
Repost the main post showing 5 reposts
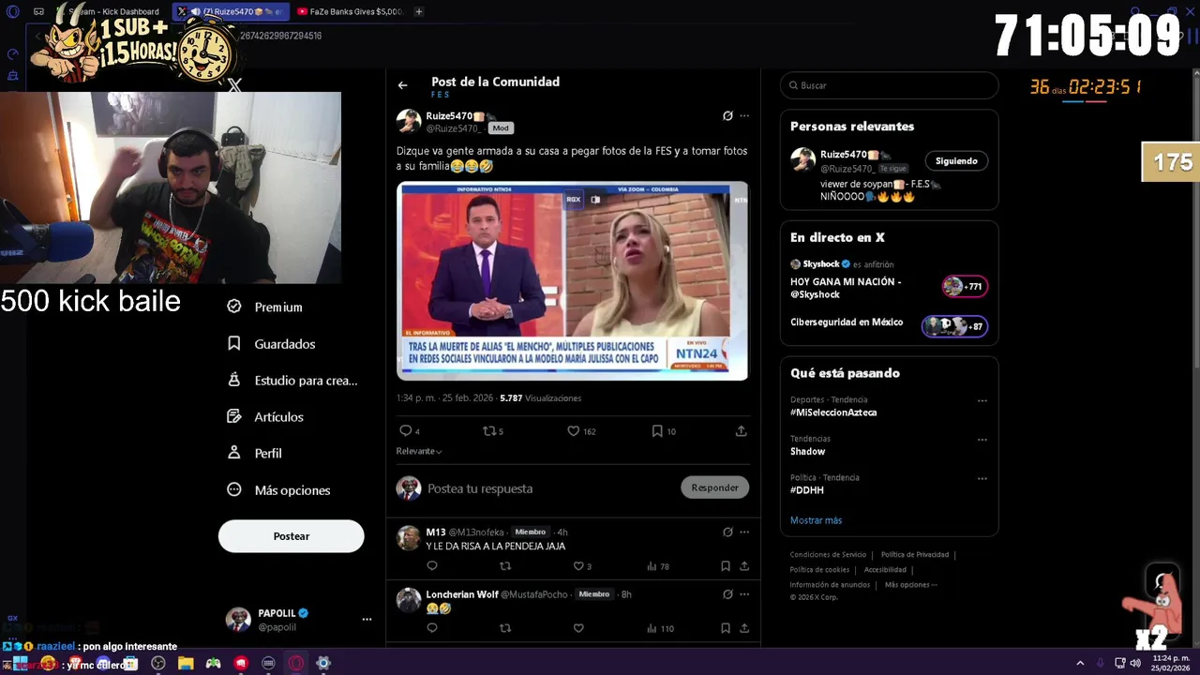coord(492,431)
